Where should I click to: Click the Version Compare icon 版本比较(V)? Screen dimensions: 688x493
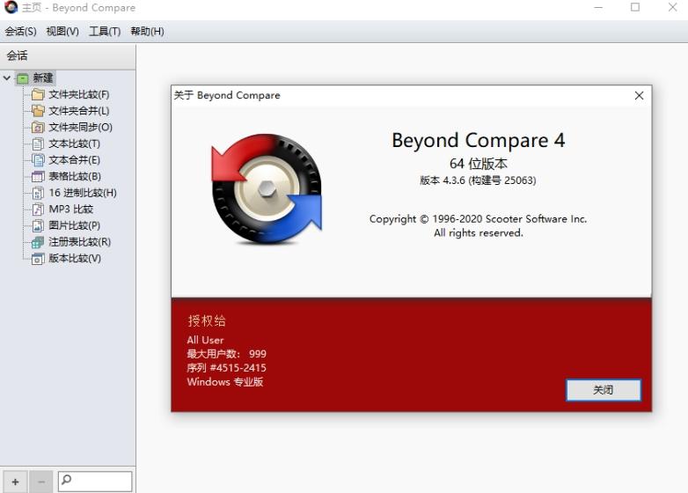point(38,259)
